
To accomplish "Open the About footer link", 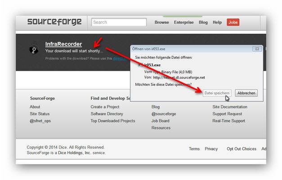I will click(x=35, y=107).
